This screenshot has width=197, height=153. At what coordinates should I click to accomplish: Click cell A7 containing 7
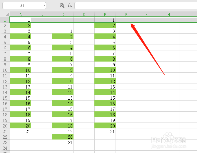tap(21, 53)
